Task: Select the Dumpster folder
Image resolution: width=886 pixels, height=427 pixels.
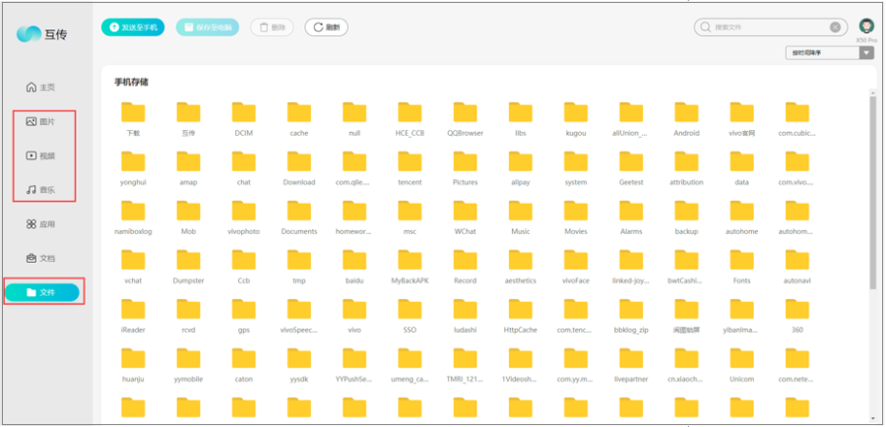Action: click(x=189, y=266)
